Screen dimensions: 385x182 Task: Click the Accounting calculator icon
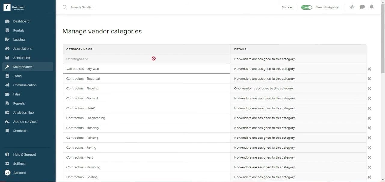[x=7, y=58]
